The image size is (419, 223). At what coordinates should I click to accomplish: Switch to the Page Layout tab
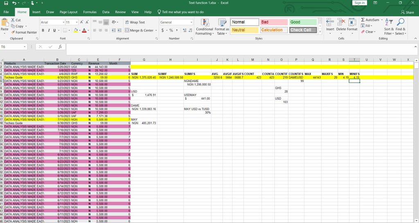(x=68, y=12)
